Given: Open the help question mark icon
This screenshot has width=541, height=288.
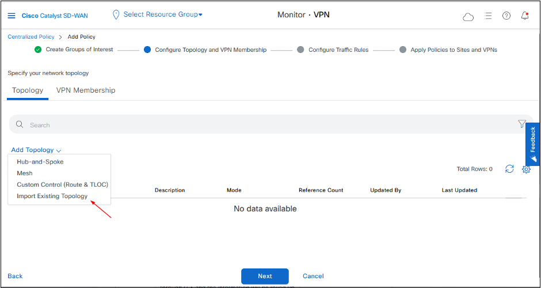Looking at the screenshot, I should (x=506, y=16).
